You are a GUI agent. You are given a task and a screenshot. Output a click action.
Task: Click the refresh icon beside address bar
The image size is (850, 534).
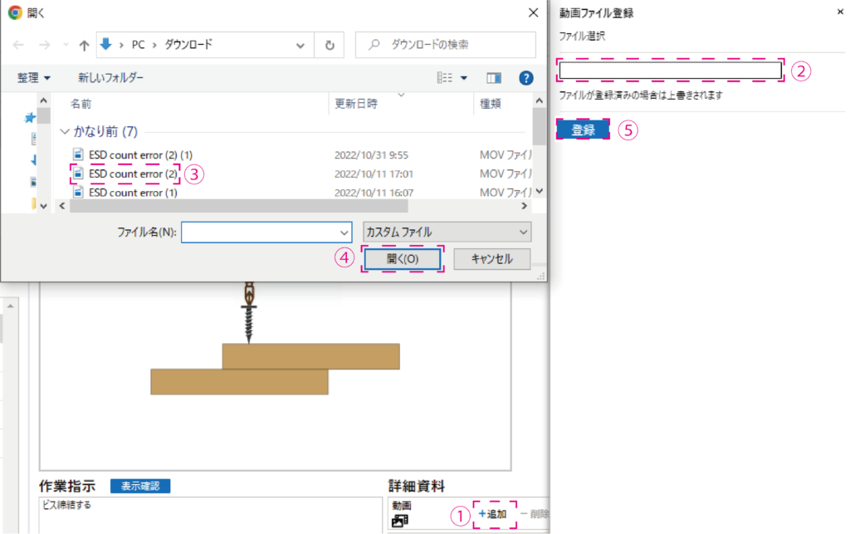click(x=330, y=46)
